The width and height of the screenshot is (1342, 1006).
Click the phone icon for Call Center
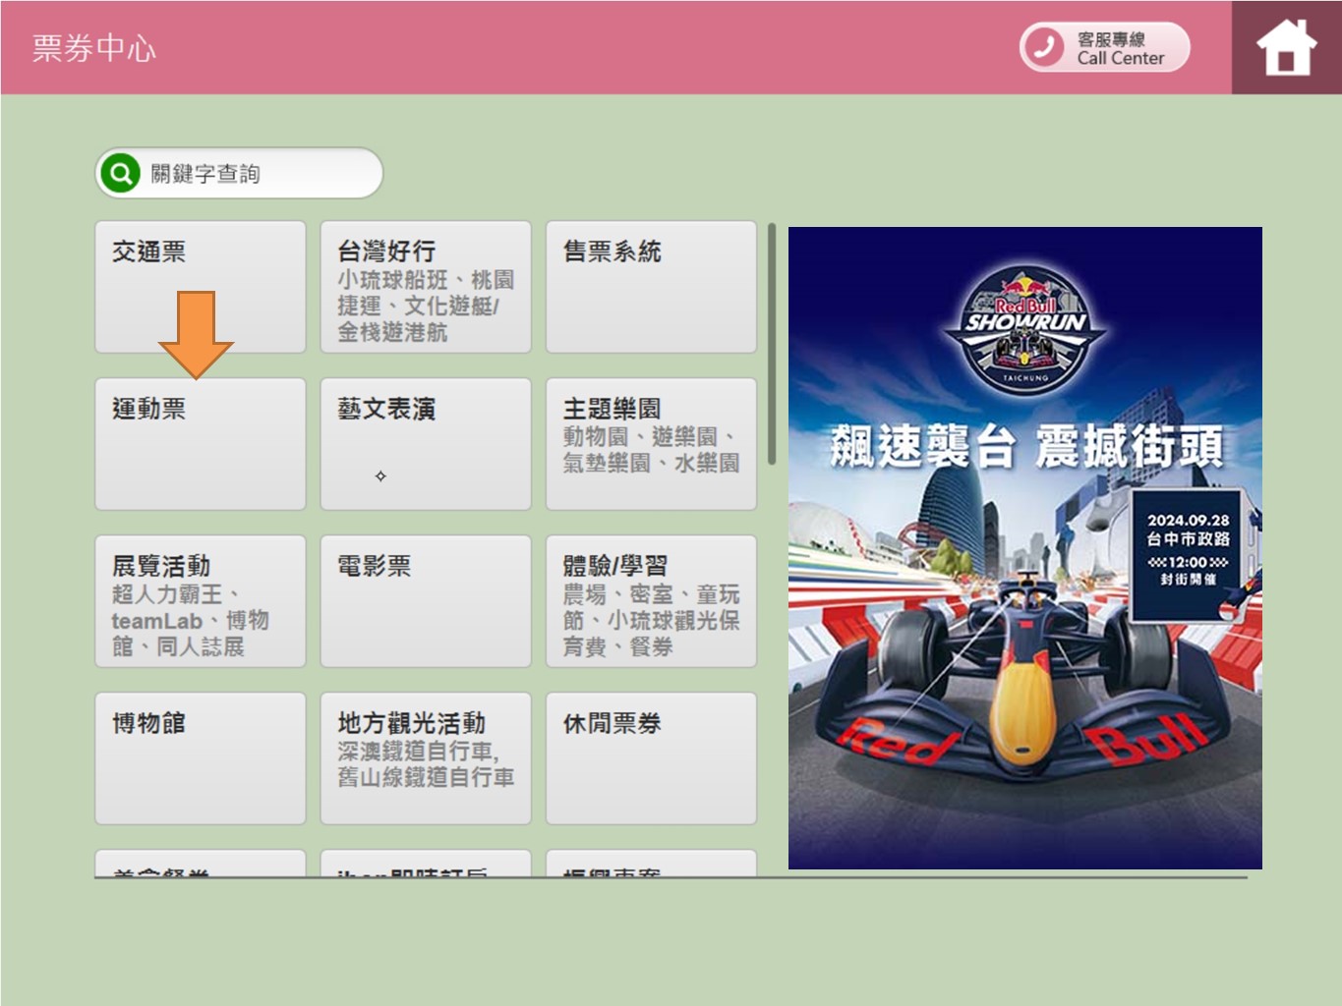tap(1044, 47)
